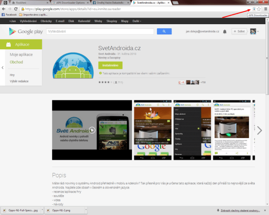Click the browser forward arrow

[x=10, y=9]
